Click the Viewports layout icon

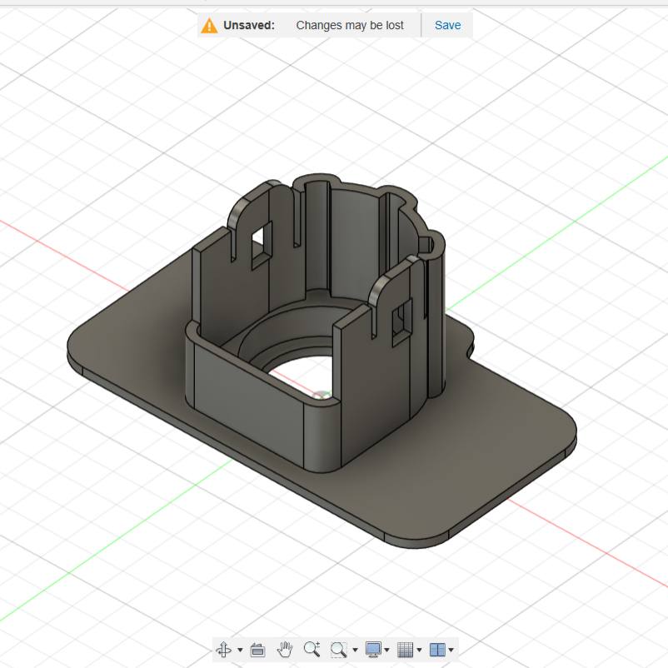[437, 650]
